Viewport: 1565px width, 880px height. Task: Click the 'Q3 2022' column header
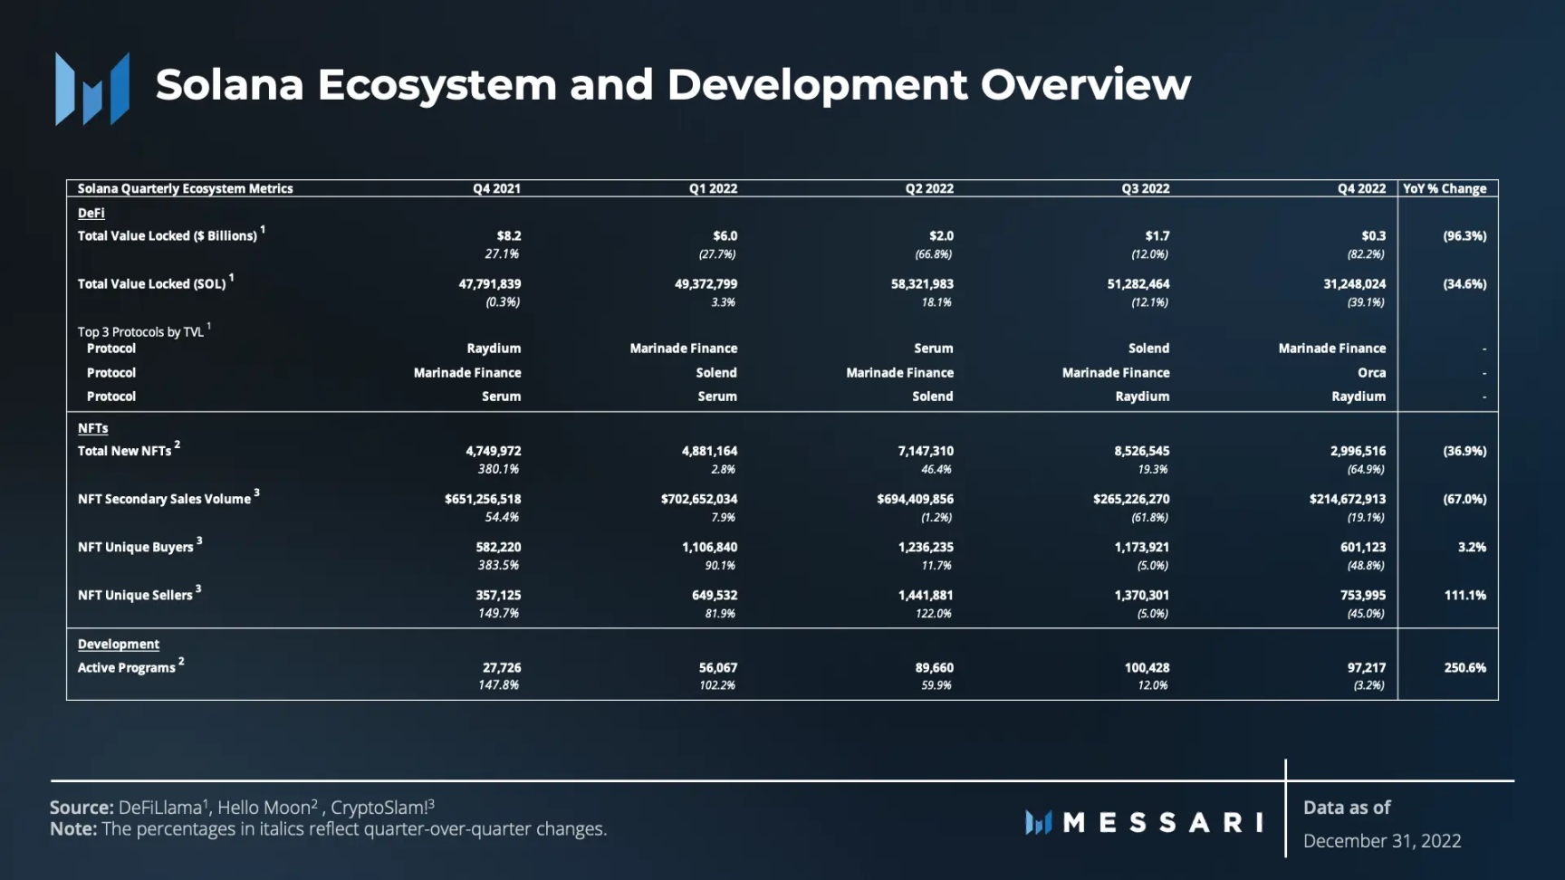(1146, 188)
